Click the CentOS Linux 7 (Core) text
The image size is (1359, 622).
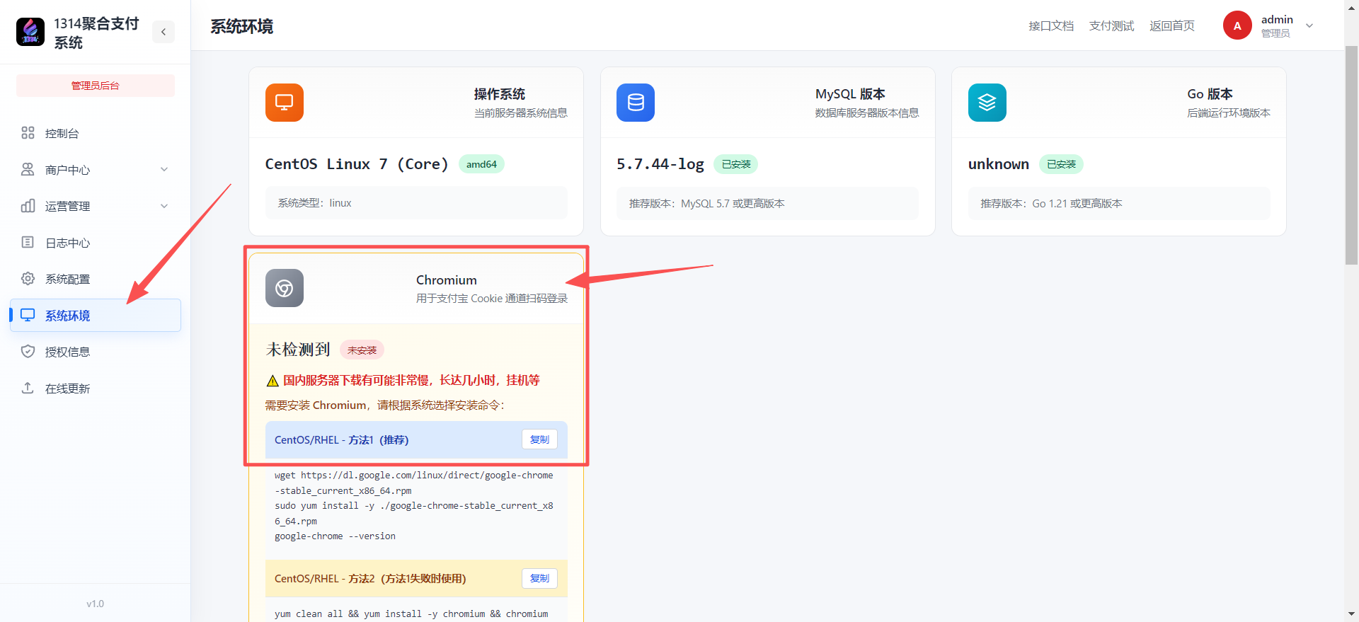click(x=357, y=164)
